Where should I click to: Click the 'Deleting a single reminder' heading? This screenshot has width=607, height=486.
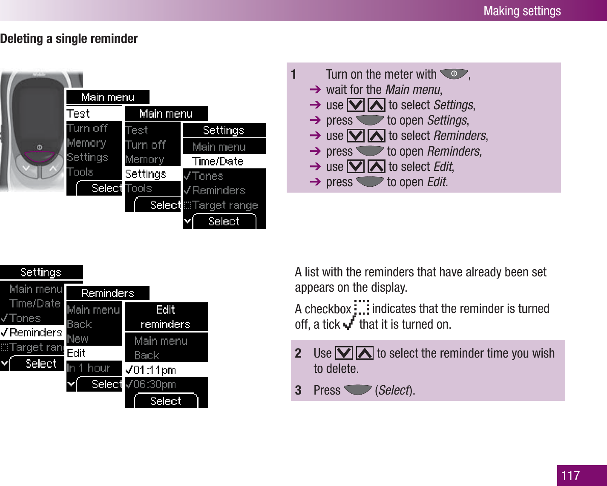[x=69, y=39]
